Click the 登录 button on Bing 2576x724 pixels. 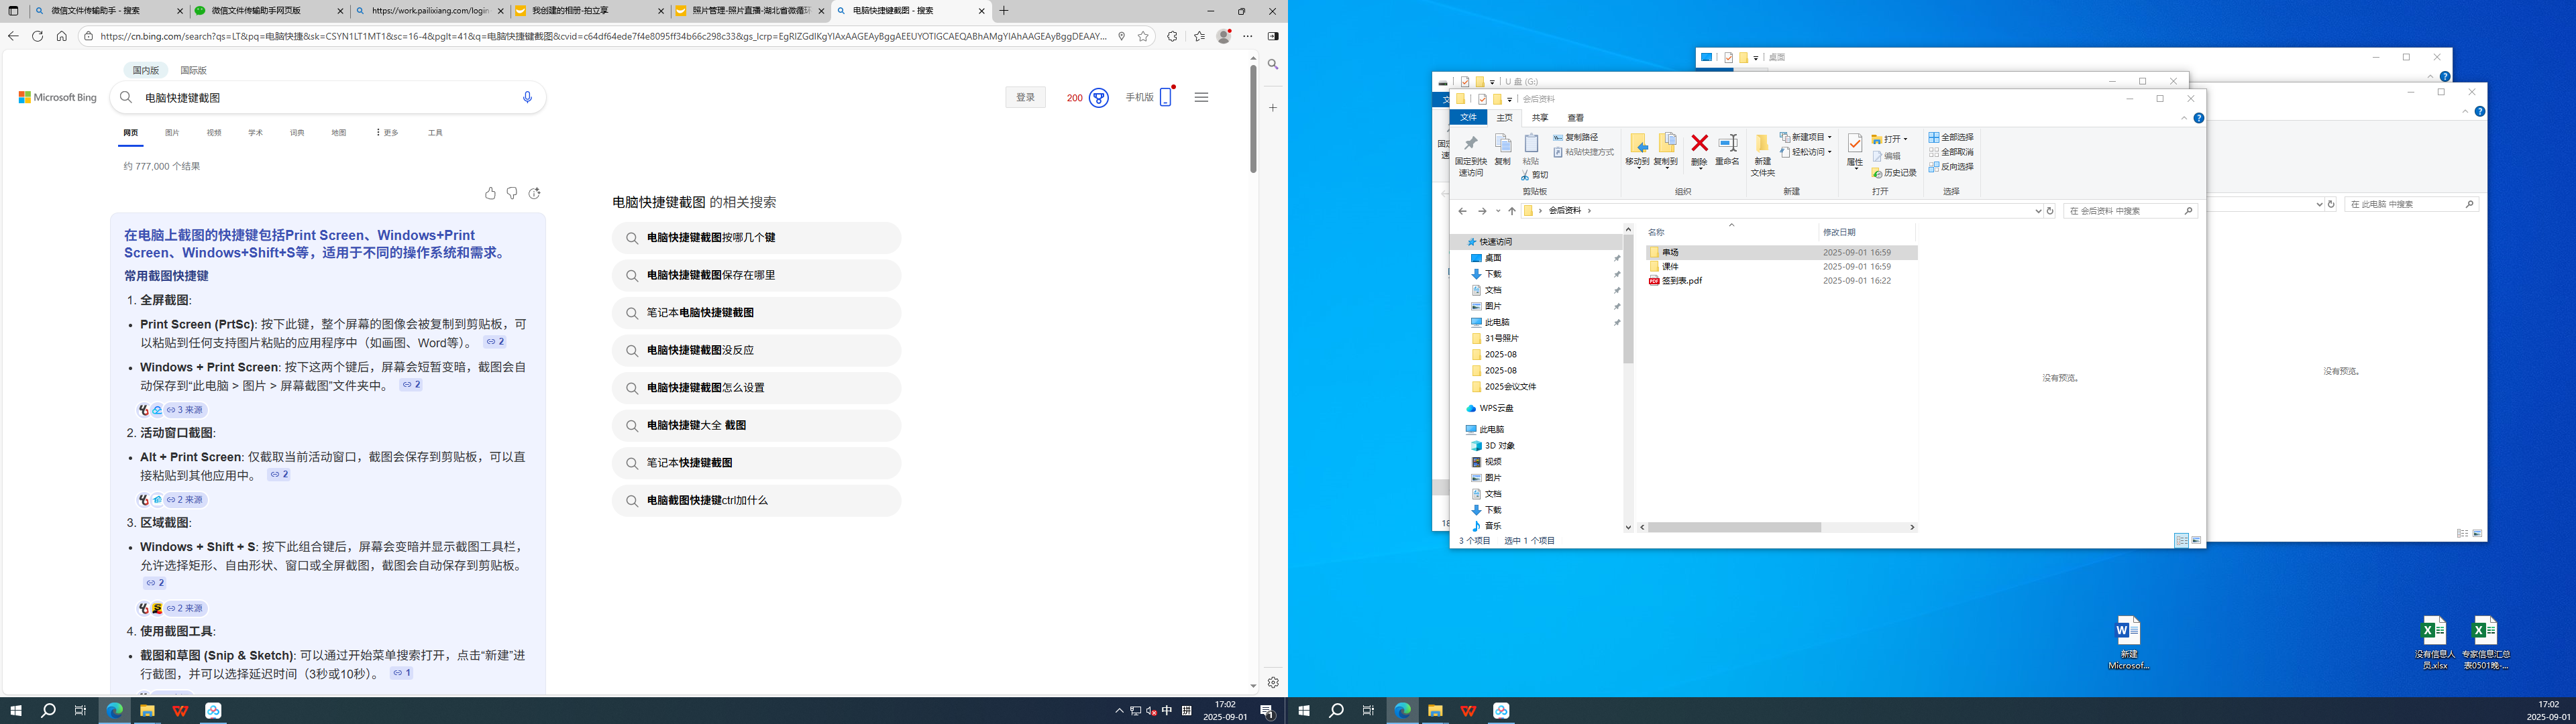(1025, 97)
